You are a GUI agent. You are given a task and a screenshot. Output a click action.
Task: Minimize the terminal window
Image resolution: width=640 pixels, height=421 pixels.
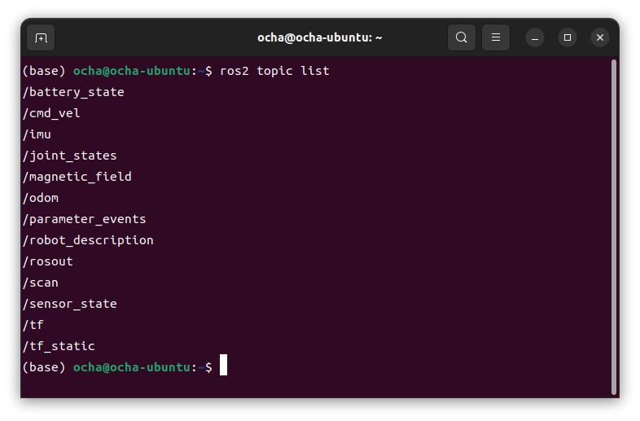(535, 37)
